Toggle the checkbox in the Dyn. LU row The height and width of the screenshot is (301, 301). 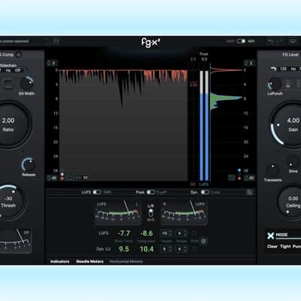click(x=194, y=249)
